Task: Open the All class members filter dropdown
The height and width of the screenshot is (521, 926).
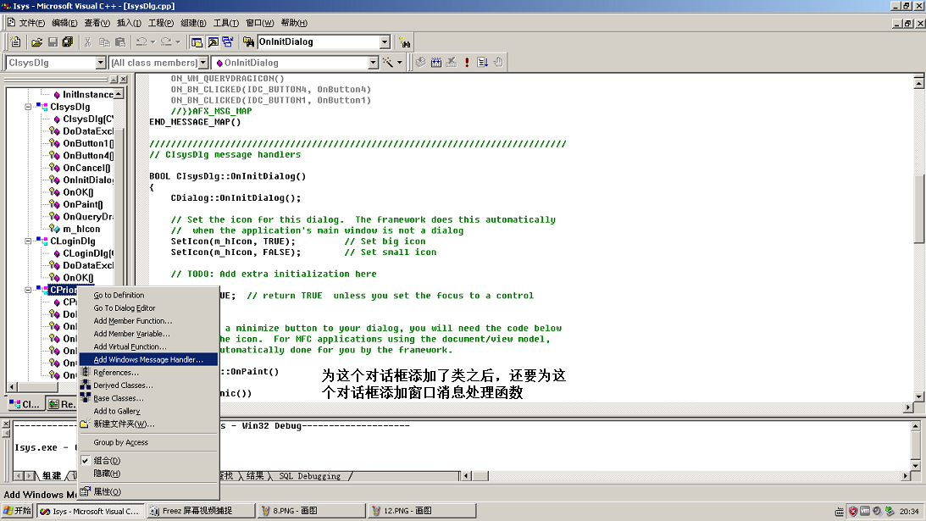Action: (203, 63)
